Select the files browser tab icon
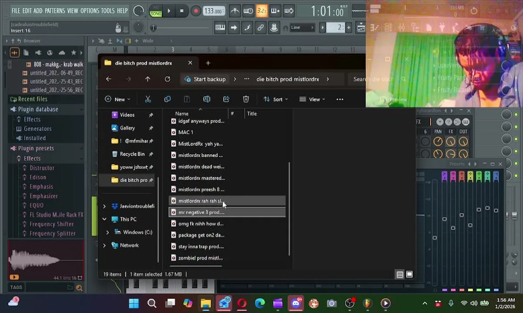523x313 pixels. tap(26, 53)
